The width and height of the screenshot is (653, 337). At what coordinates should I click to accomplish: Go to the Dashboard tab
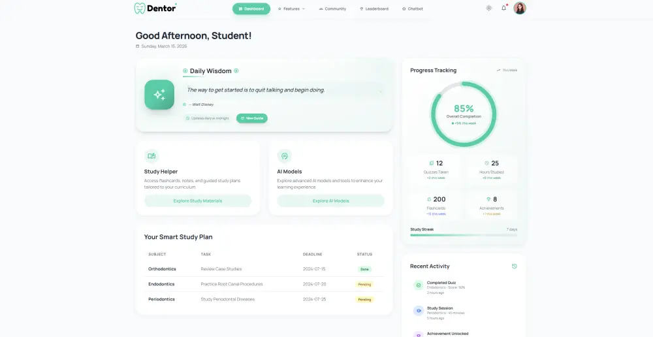point(251,8)
